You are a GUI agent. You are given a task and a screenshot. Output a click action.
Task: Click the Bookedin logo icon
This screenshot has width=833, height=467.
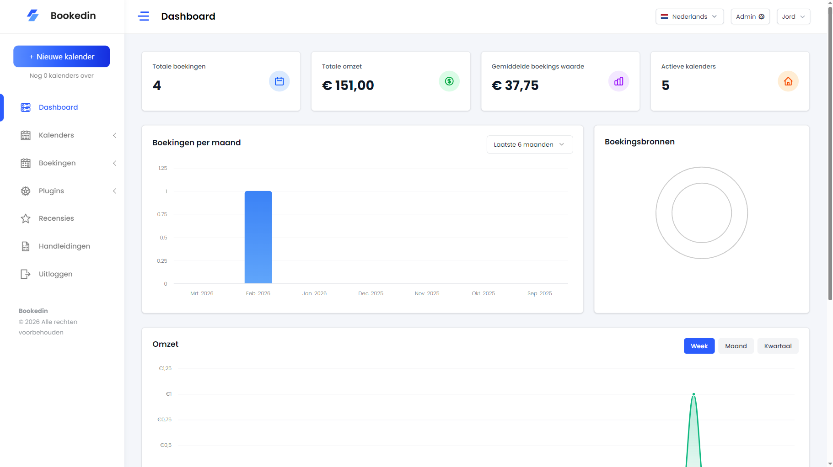33,16
